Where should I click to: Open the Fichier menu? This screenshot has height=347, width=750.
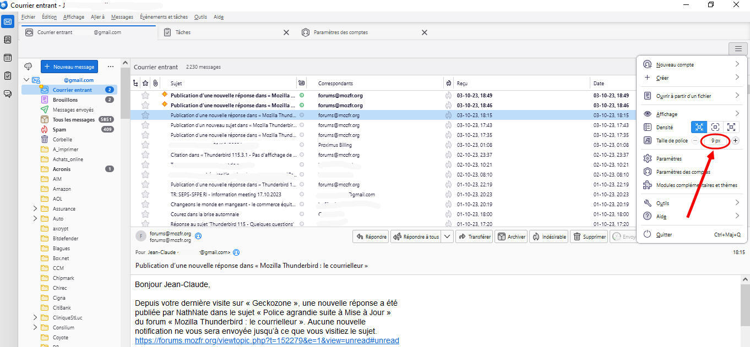[x=28, y=17]
